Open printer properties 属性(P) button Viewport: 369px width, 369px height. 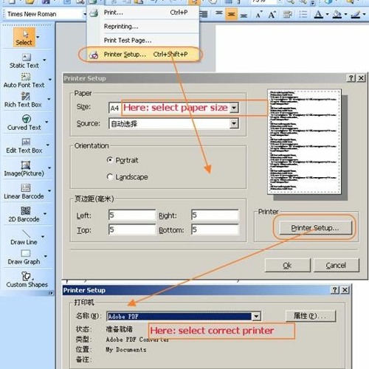point(311,316)
